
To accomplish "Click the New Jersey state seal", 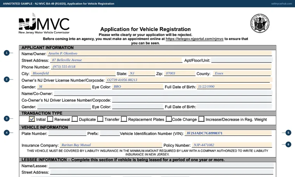I will pos(260,23).
